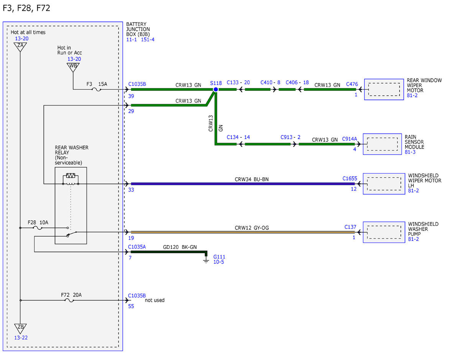This screenshot has height=355, width=460.
Task: Select the C1655 connector label
Action: pyautogui.click(x=350, y=178)
